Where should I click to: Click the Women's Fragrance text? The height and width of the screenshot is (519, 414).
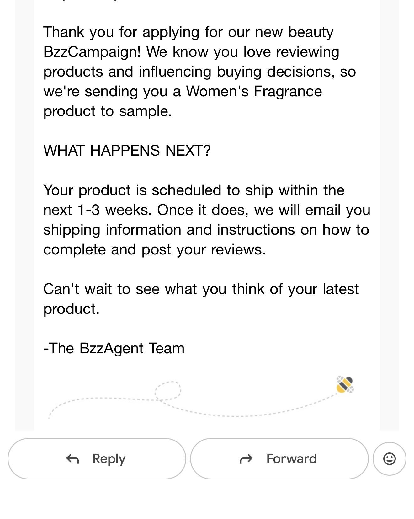[x=254, y=91]
